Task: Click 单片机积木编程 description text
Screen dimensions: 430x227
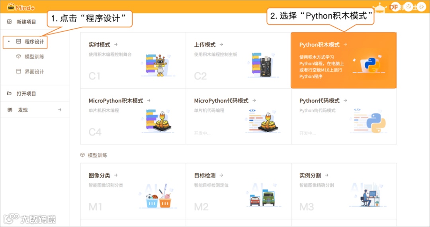Action: click(x=104, y=110)
